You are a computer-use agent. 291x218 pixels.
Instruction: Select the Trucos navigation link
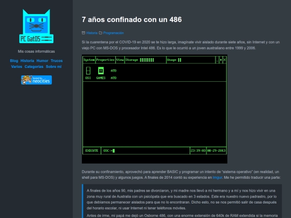[x=57, y=61]
